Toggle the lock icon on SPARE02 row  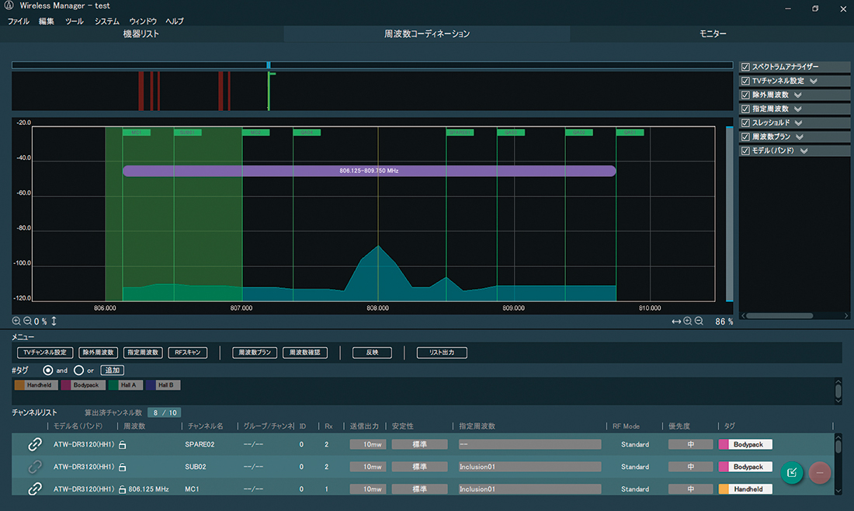coord(123,444)
